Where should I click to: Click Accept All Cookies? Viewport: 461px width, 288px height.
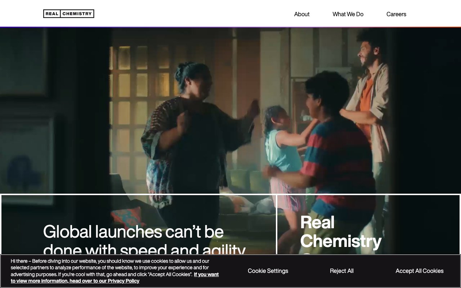[x=420, y=271]
